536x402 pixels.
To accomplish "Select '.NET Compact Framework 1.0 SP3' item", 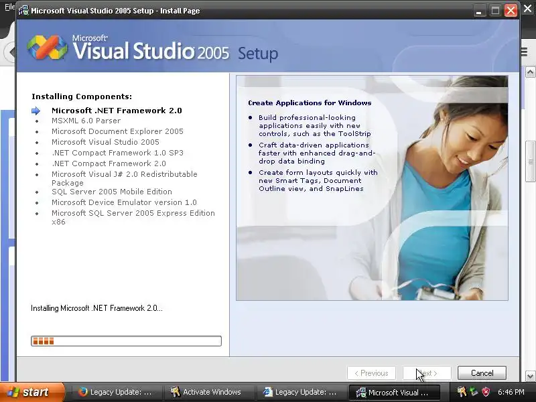I will [x=117, y=153].
